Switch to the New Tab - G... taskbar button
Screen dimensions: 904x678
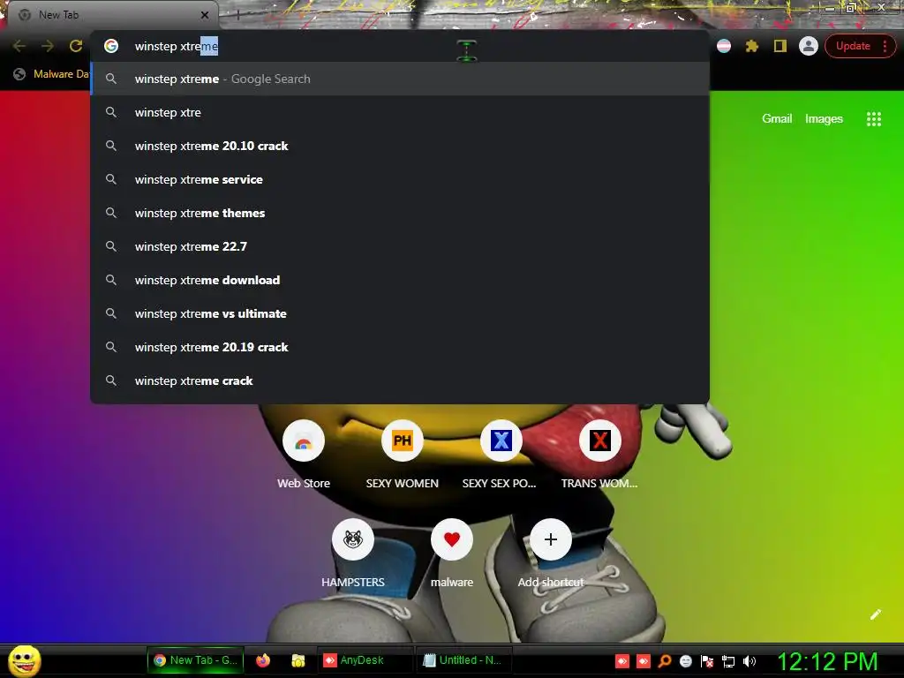(195, 660)
